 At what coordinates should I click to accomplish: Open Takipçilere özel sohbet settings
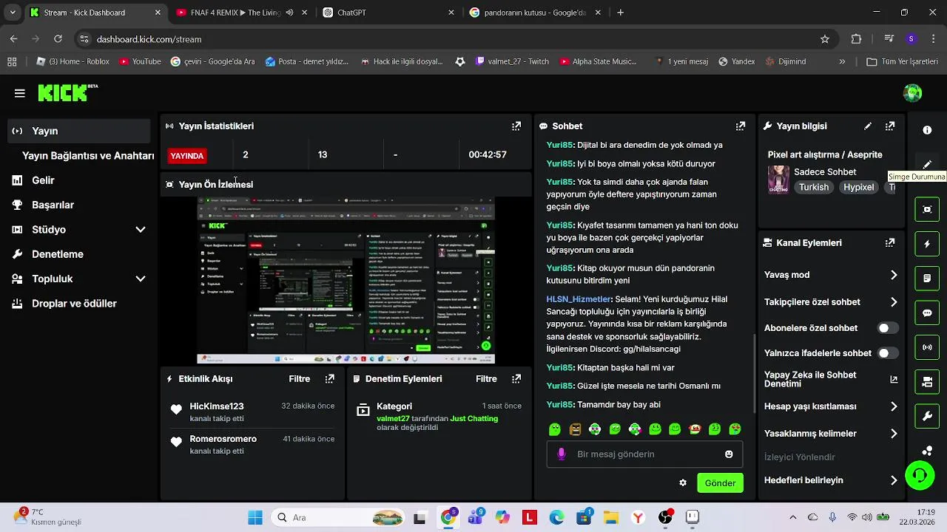pyautogui.click(x=831, y=302)
